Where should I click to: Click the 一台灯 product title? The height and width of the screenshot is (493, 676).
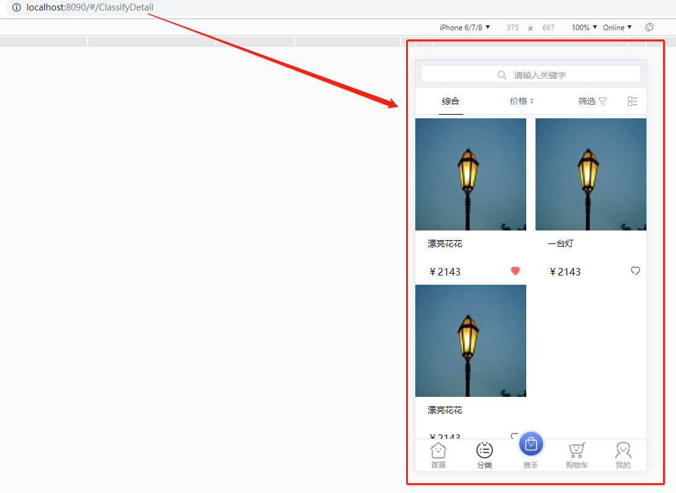tap(561, 243)
